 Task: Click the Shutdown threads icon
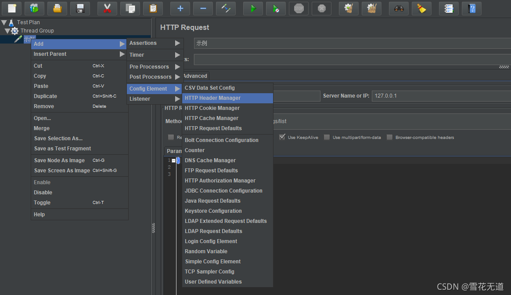(x=321, y=8)
